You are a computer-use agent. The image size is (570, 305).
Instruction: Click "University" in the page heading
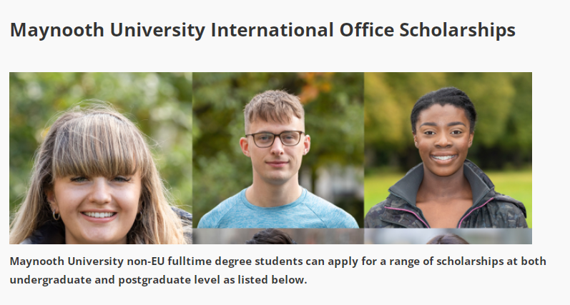[158, 31]
